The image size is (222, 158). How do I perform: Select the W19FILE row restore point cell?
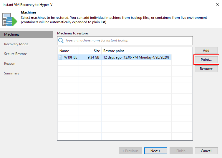tap(136, 57)
